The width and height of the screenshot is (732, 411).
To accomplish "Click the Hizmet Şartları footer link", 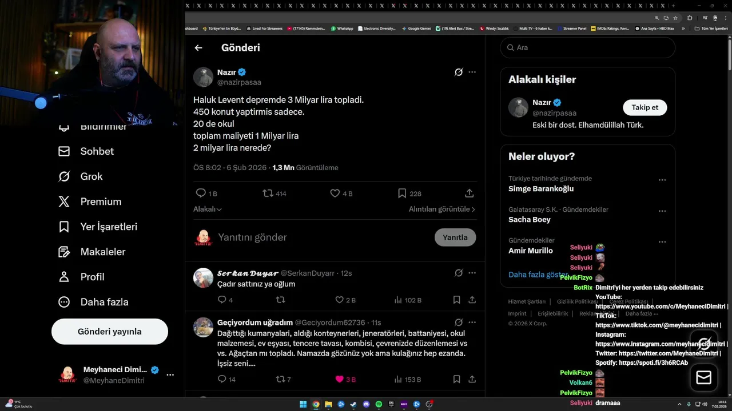I will [527, 301].
